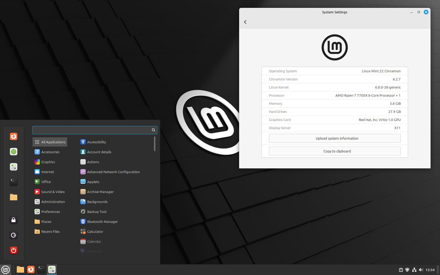Launch Terminal from the menu sidebar

(x=13, y=182)
